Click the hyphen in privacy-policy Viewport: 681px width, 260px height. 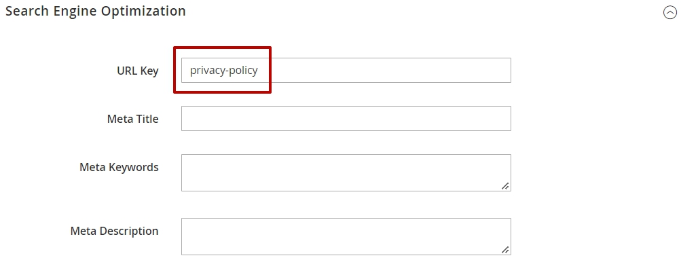(223, 72)
